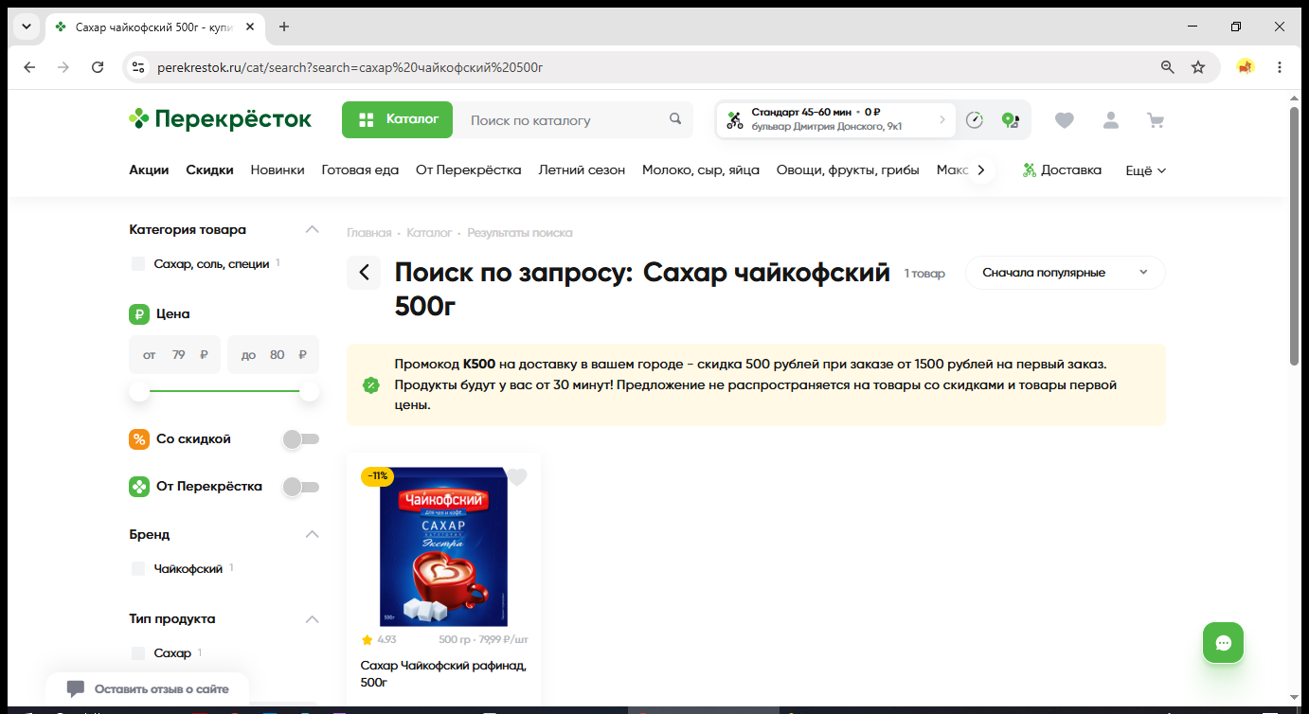This screenshot has width=1309, height=714.
Task: Open Chrome three-dot menu
Action: (1280, 67)
